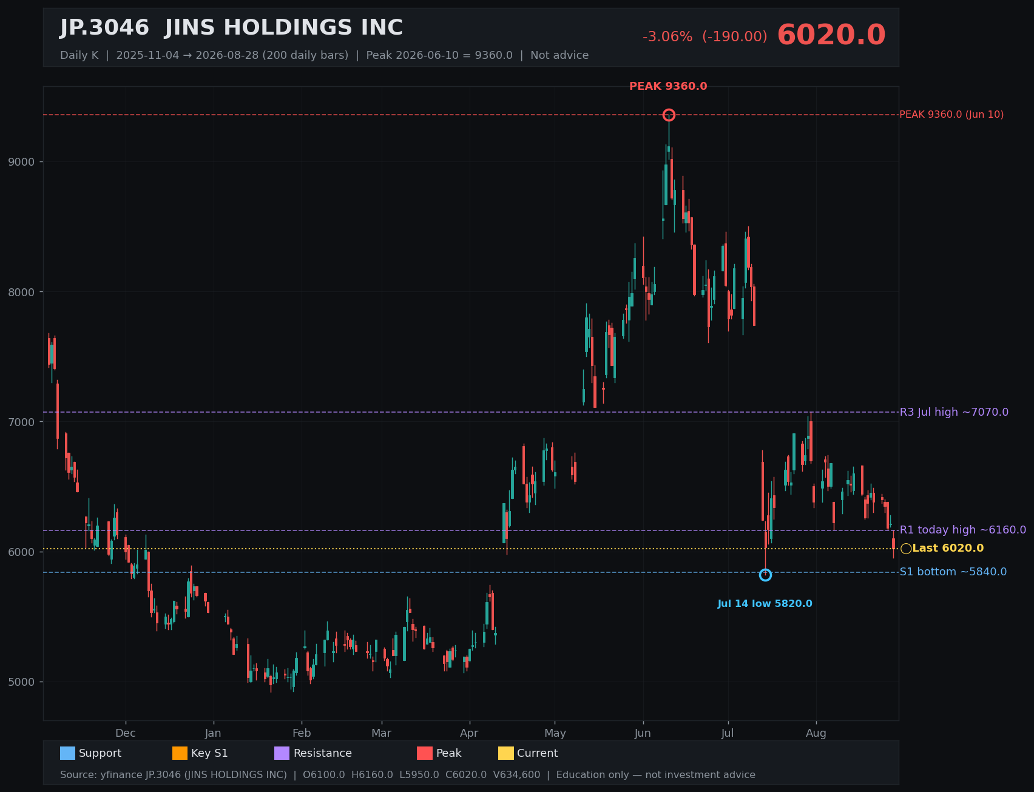Click the "Key S1" legend label

tap(209, 753)
